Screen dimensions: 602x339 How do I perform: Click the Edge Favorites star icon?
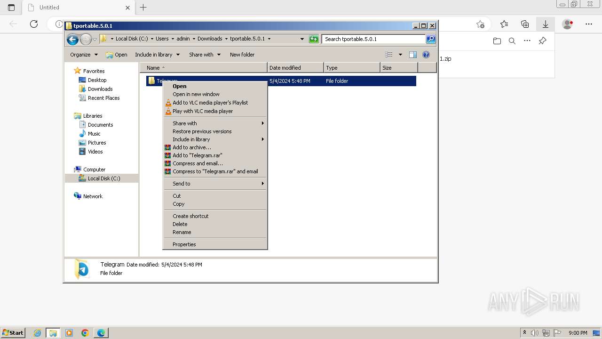click(x=504, y=24)
